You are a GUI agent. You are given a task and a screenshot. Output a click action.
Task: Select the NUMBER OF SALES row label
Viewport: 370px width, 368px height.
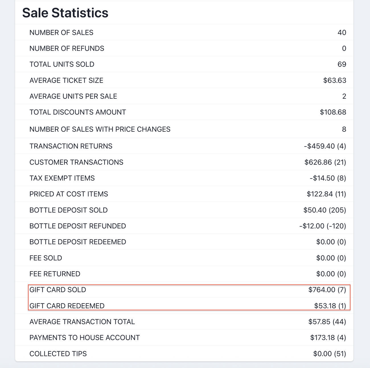(61, 32)
